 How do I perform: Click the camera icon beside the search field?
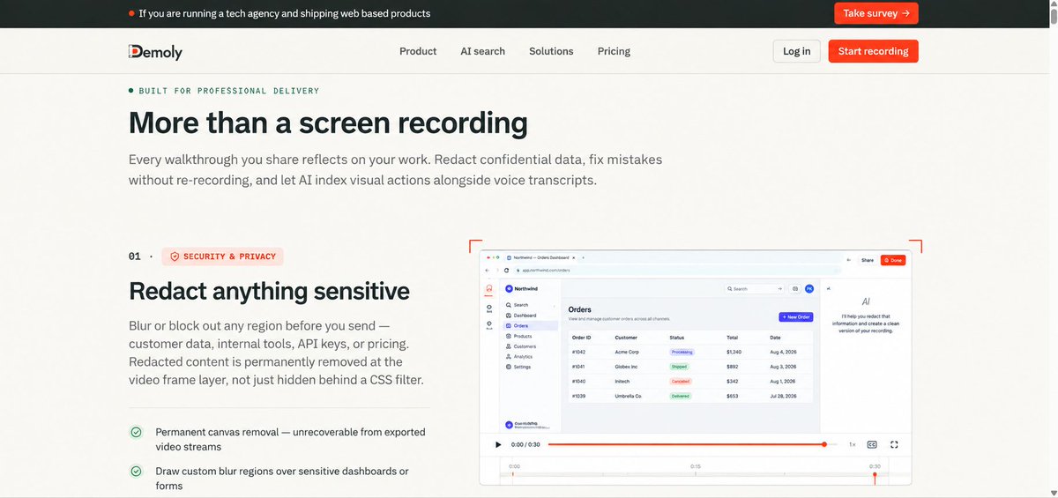click(795, 288)
